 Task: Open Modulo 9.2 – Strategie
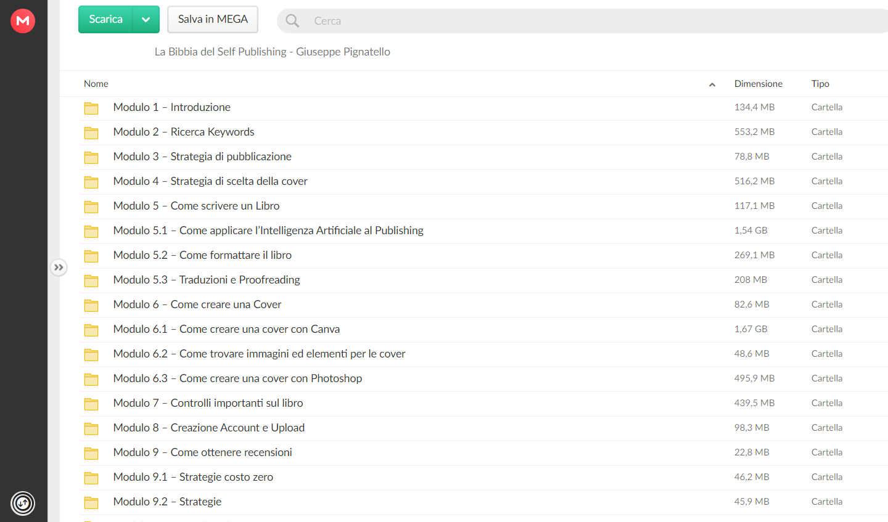[167, 502]
